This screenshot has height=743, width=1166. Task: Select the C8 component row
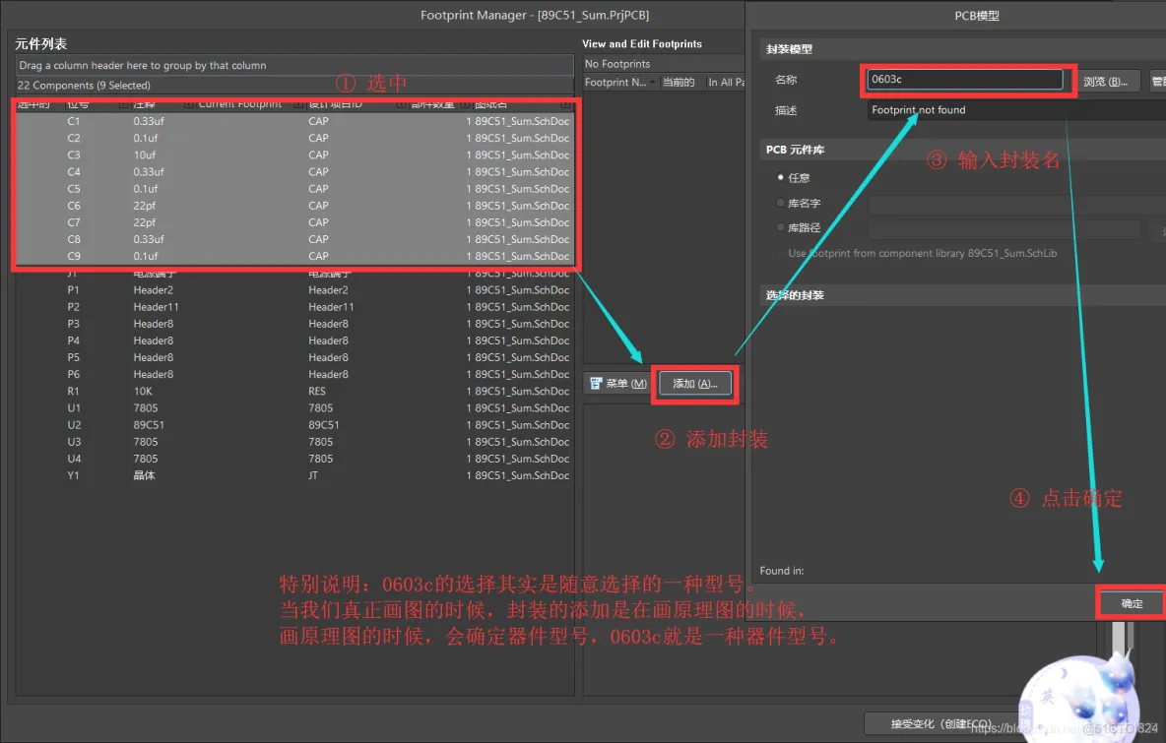294,239
